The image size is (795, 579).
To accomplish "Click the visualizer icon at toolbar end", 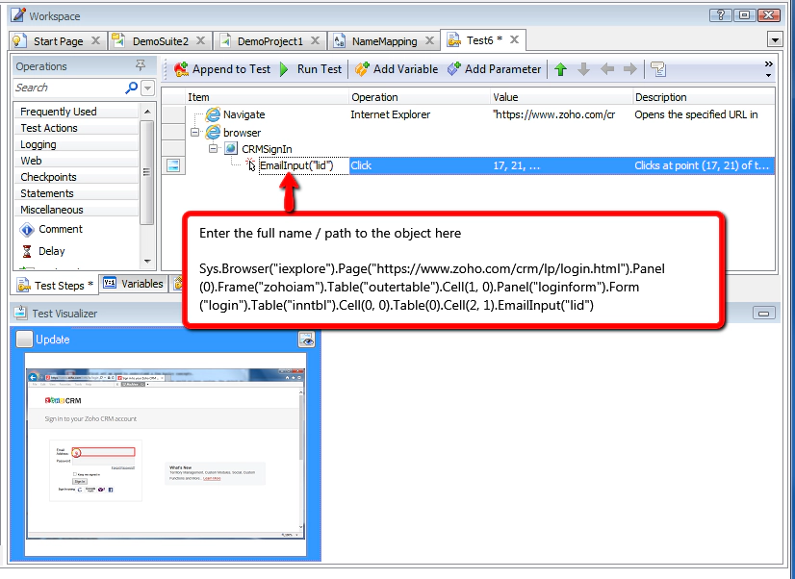I will pyautogui.click(x=658, y=69).
